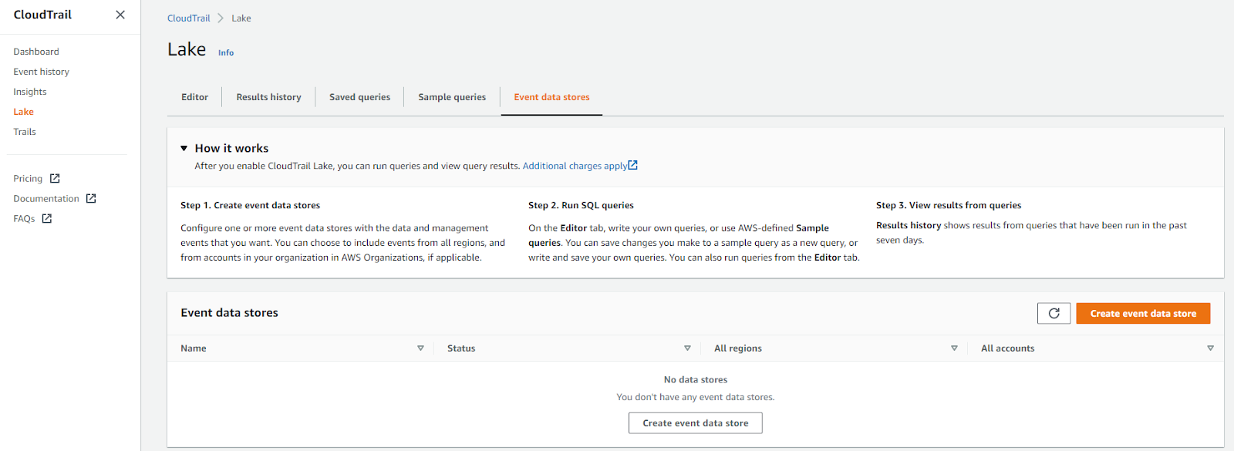Click the FAQs external link icon

tap(47, 218)
